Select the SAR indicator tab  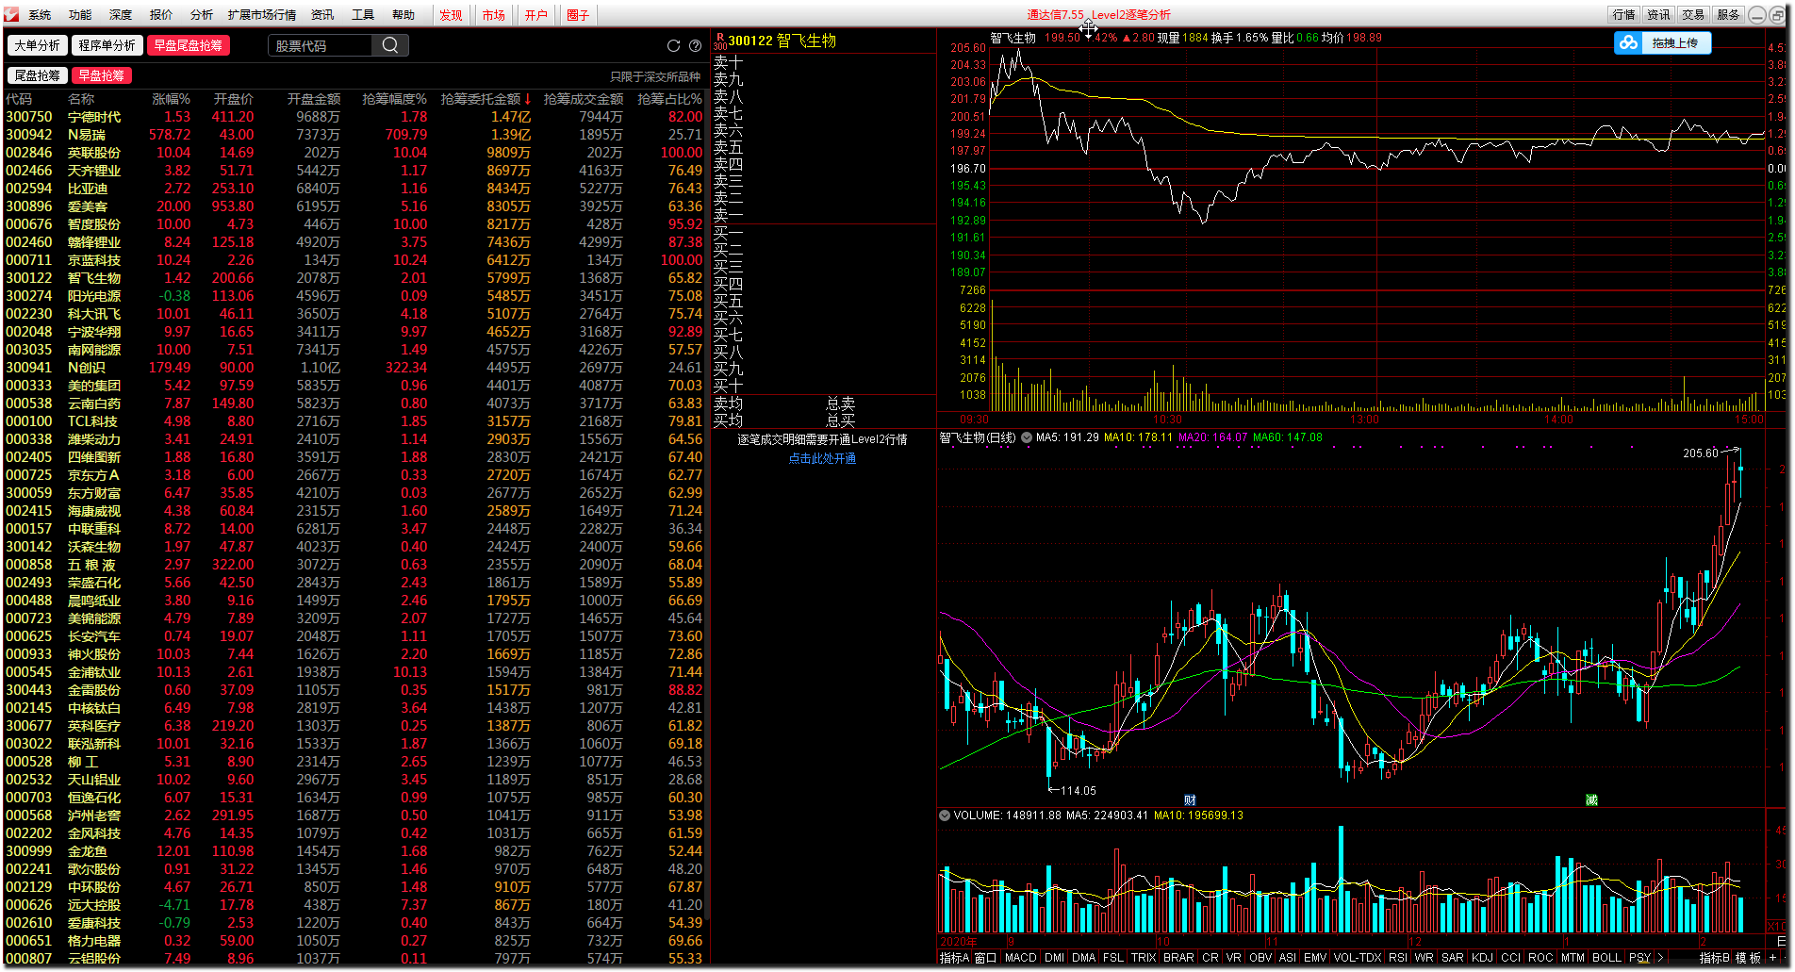tap(1452, 958)
